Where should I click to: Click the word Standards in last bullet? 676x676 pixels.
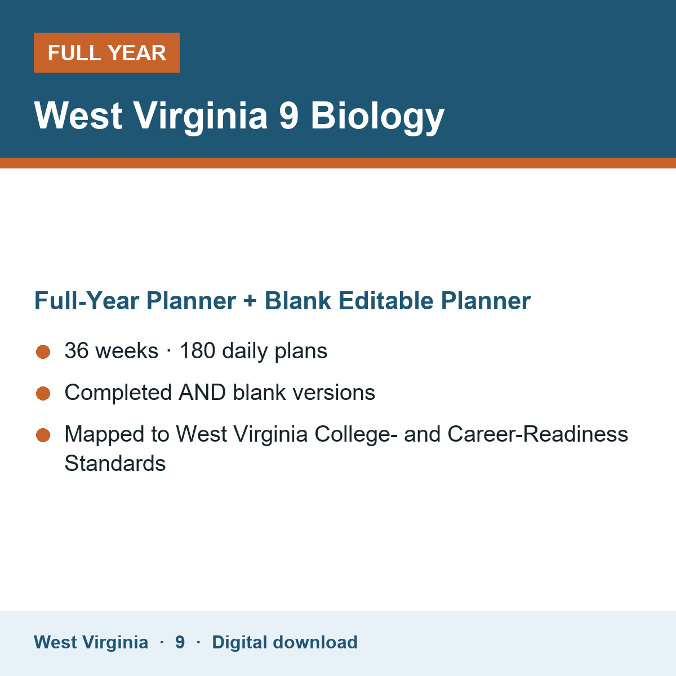click(x=115, y=464)
